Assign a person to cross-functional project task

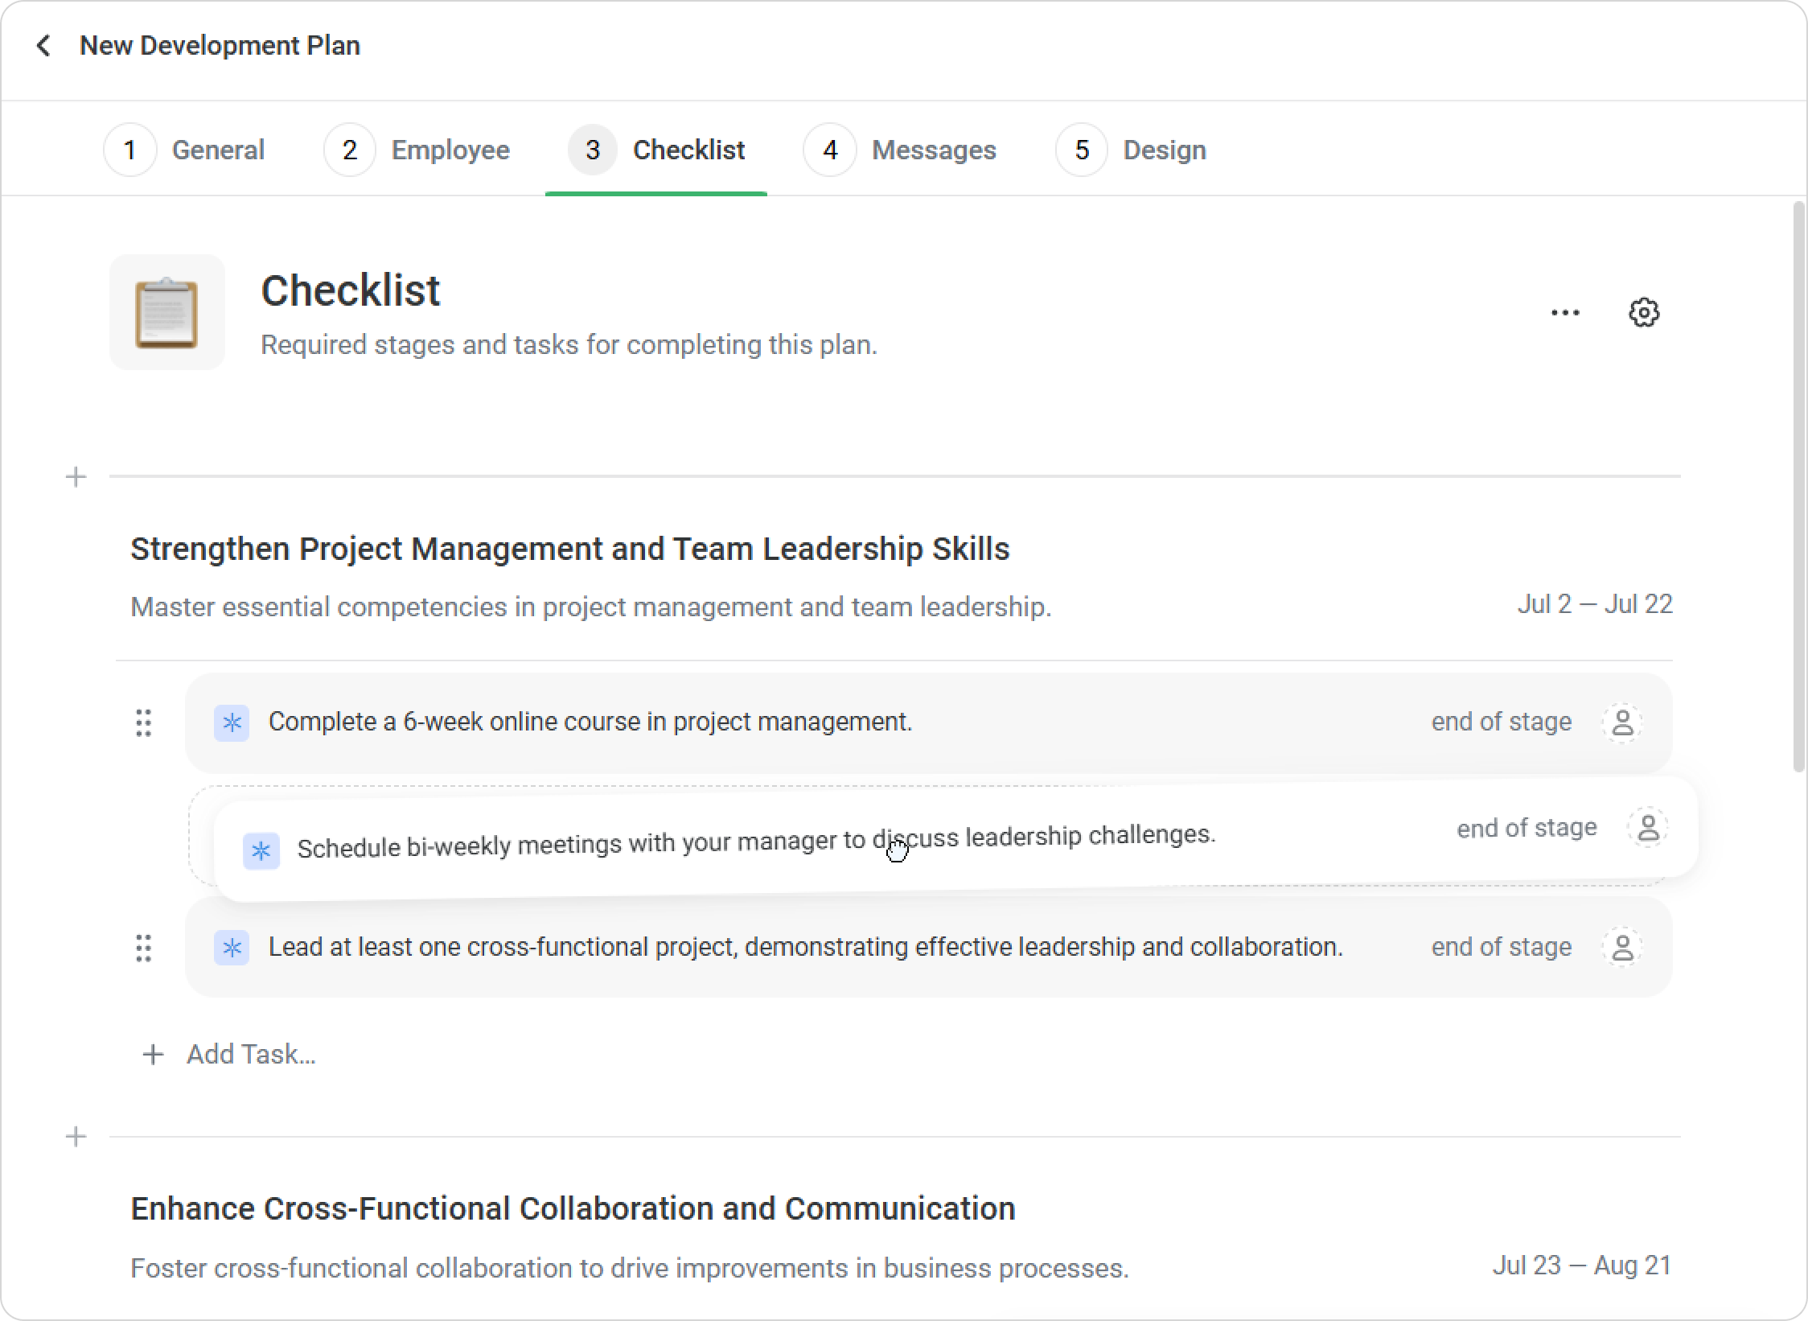(x=1623, y=948)
